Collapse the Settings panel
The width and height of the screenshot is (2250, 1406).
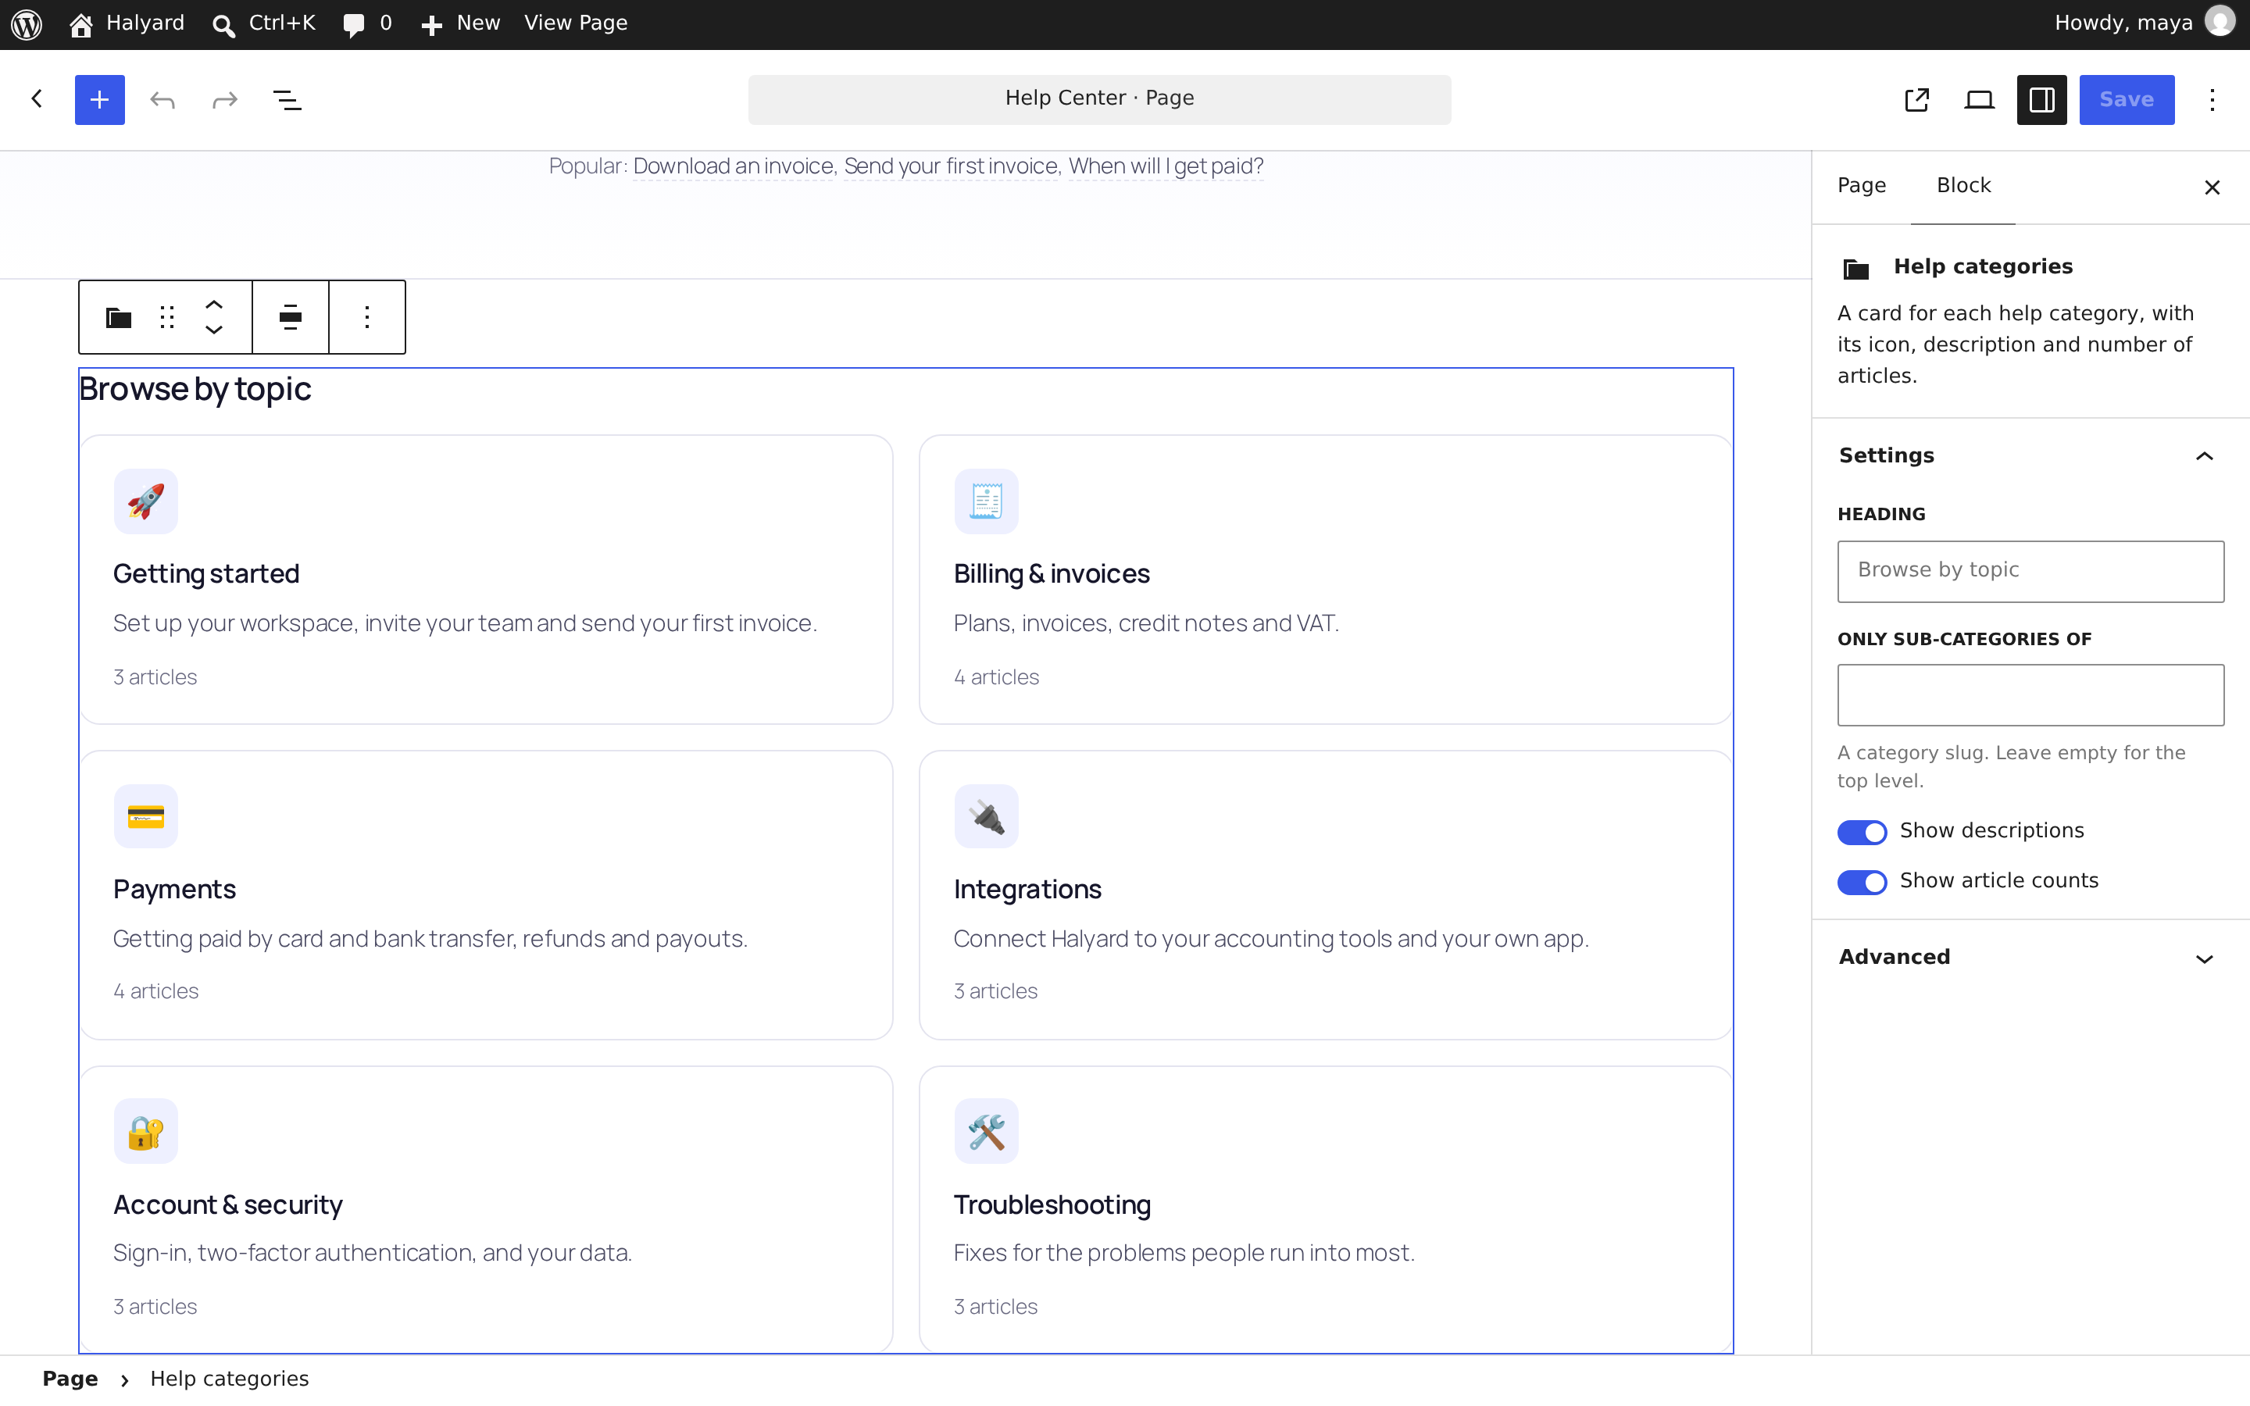(2030, 455)
